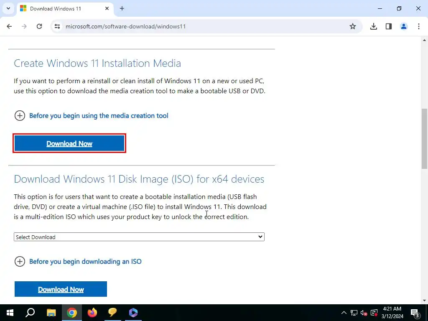The width and height of the screenshot is (428, 321).
Task: Click the tray icon left of the clock
Action: pos(374,313)
